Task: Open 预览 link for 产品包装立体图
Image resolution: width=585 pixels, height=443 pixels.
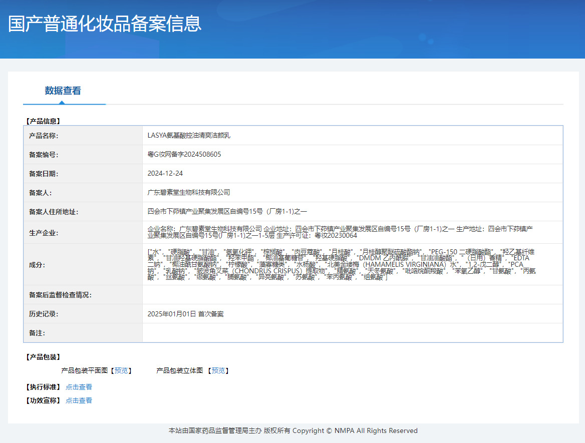Action: pos(218,370)
